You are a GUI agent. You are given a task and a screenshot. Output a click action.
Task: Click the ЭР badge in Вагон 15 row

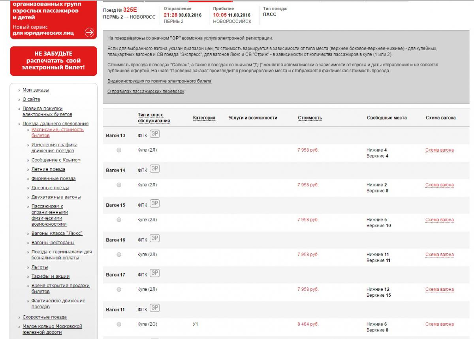155,204
